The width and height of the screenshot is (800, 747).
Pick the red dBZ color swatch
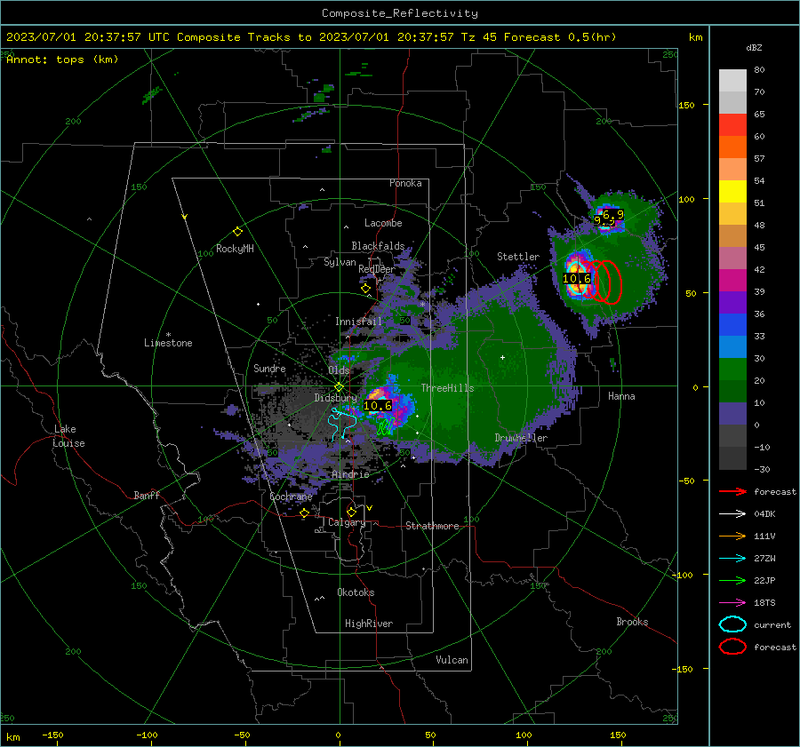pyautogui.click(x=732, y=125)
